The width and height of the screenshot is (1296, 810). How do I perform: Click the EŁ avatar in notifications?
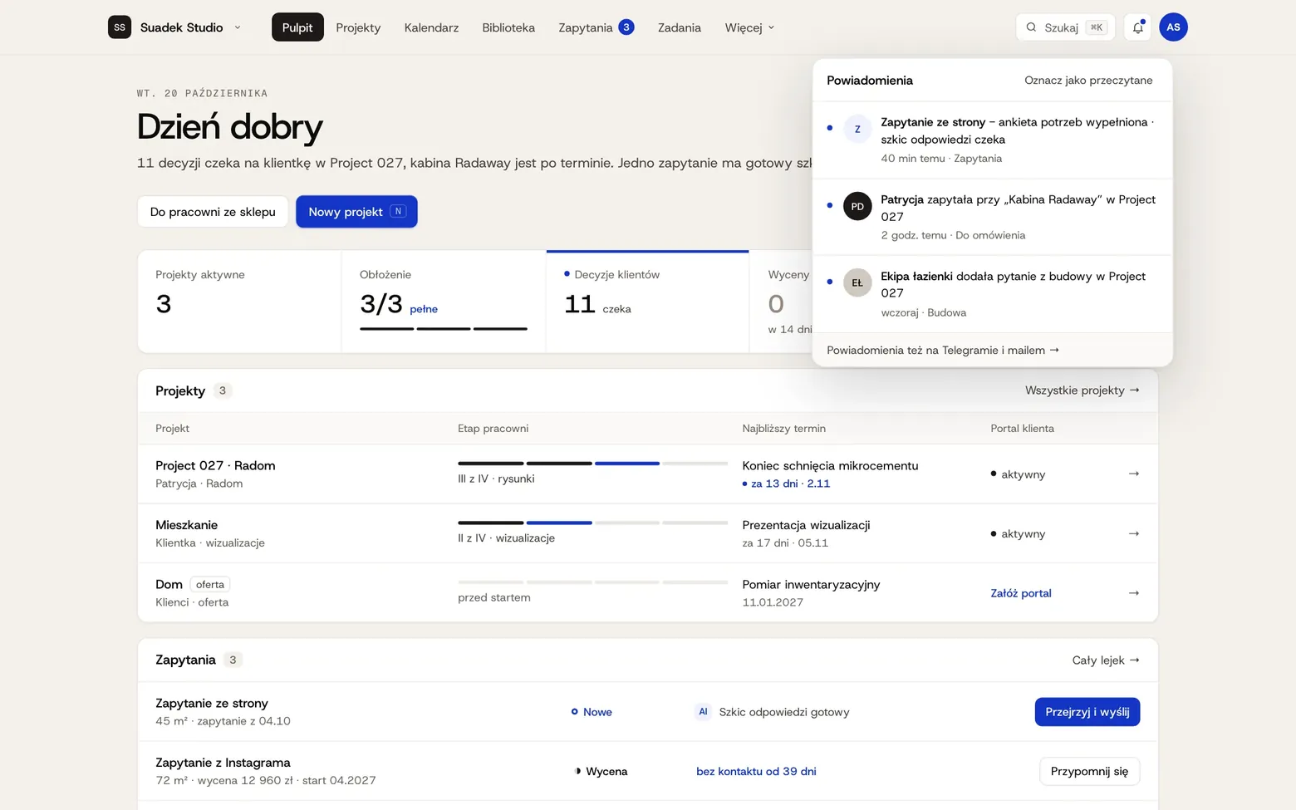(857, 282)
